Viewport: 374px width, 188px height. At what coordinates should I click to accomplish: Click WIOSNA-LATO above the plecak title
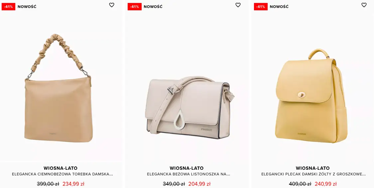pyautogui.click(x=313, y=168)
